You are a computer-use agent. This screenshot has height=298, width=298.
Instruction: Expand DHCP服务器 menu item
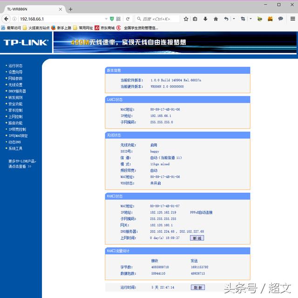[x=17, y=91]
